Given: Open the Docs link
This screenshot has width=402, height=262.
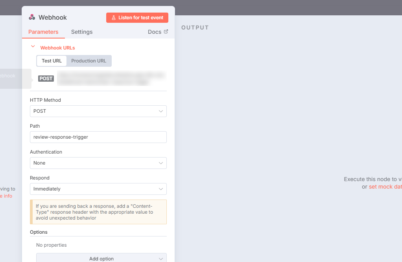Looking at the screenshot, I should point(155,32).
